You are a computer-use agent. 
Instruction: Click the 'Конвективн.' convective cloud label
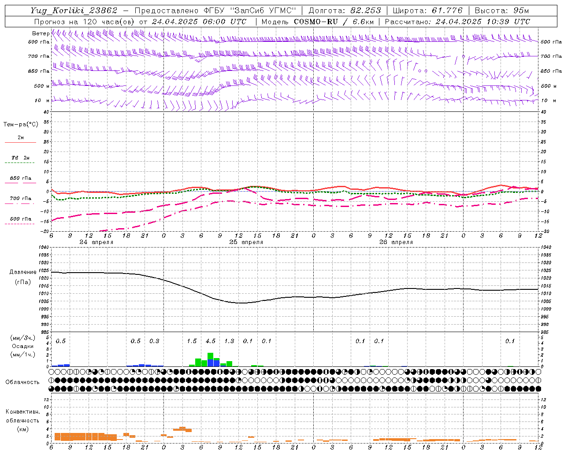coord(23,412)
